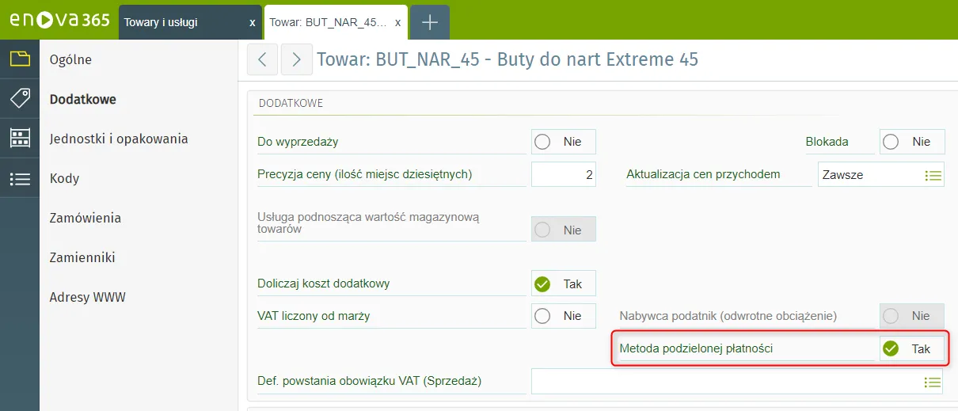Open the folder icon in left sidebar
The height and width of the screenshot is (411, 958).
tap(20, 59)
